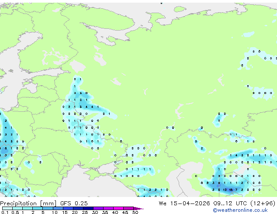Screen dimensions: 277x214
Task: Click the '09..12 UTC' time label
Action: [x=230, y=204]
